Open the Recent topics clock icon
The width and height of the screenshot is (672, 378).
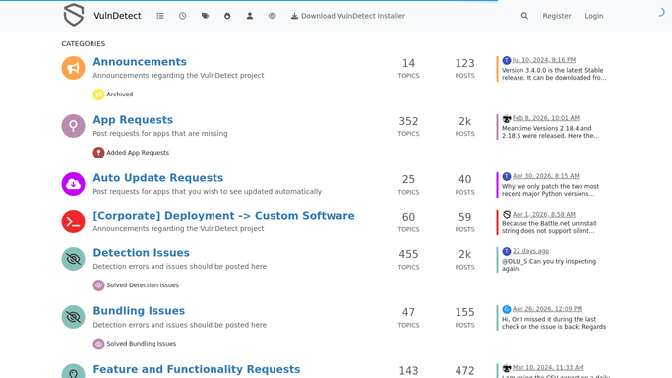183,16
